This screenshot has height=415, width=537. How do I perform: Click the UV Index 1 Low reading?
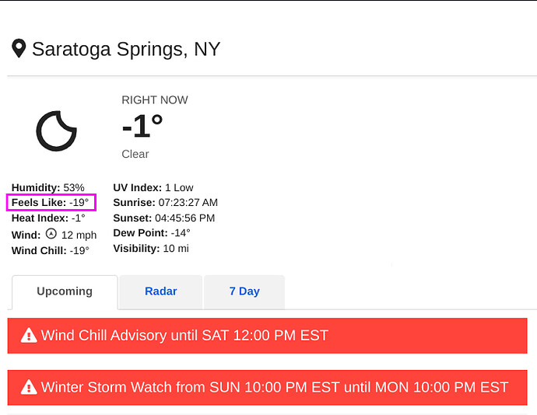click(x=153, y=187)
